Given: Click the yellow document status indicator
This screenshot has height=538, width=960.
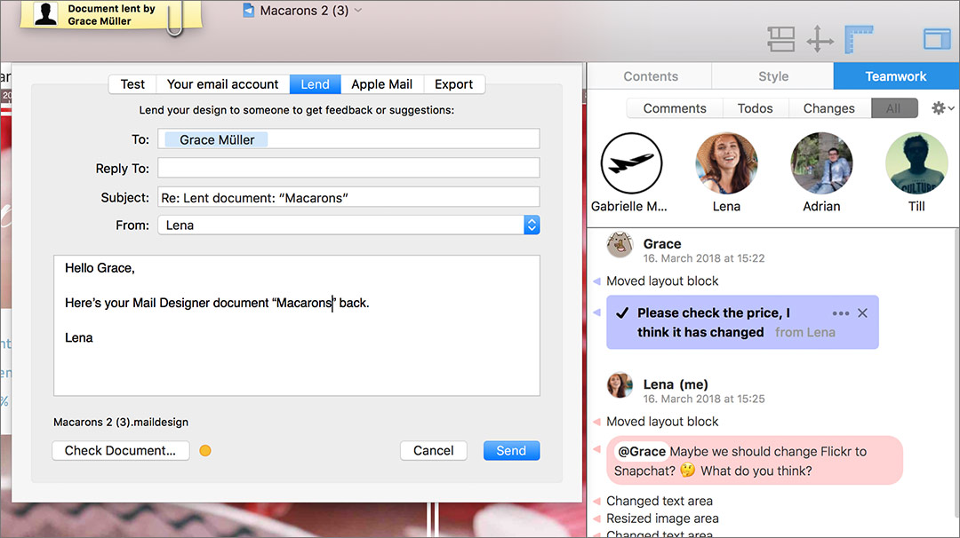Looking at the screenshot, I should coord(205,451).
